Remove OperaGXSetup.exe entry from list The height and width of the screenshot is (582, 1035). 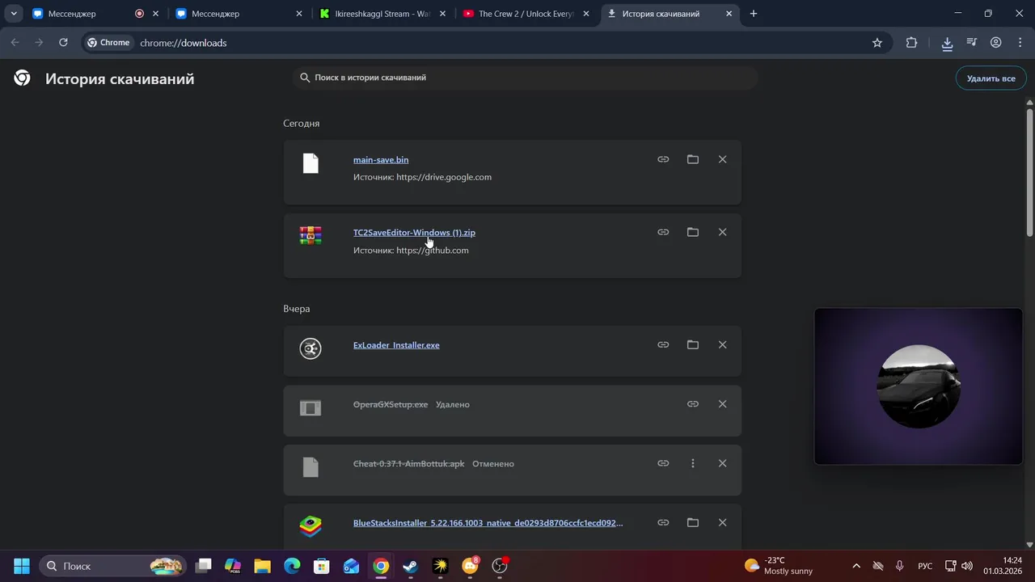coord(723,404)
